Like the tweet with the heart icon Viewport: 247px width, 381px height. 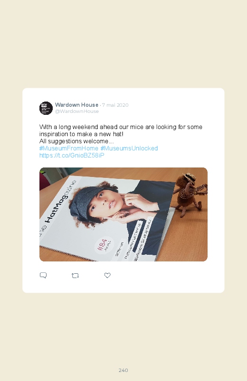click(x=107, y=275)
